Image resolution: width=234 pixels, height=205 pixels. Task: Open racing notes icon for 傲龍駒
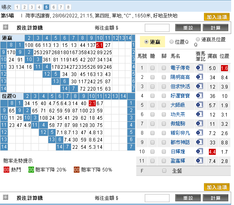pyautogui.click(x=200, y=123)
